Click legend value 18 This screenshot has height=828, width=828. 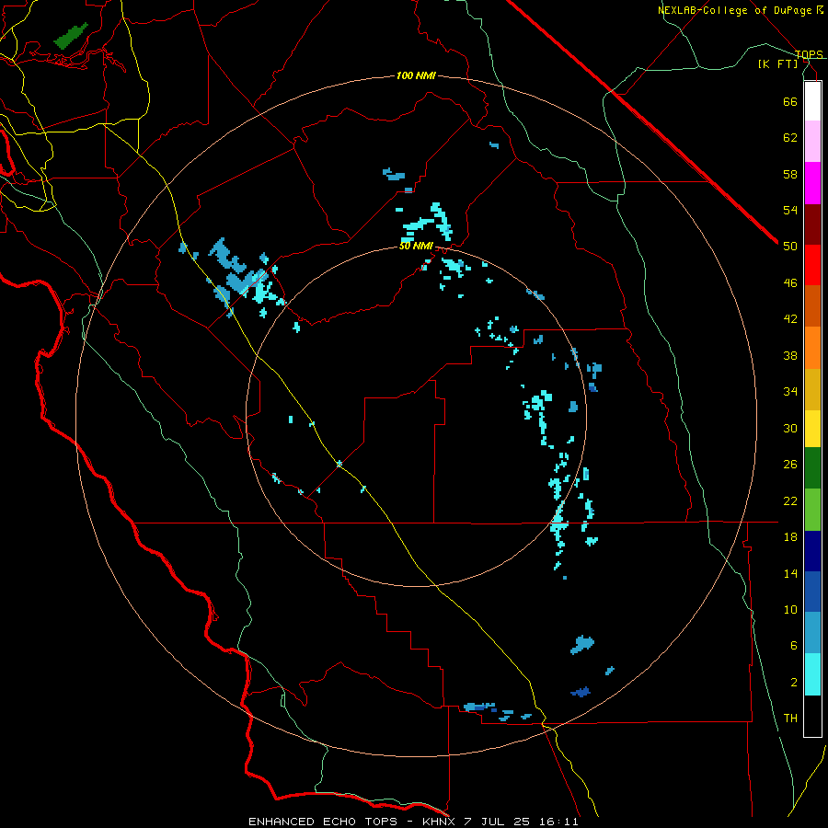click(790, 537)
